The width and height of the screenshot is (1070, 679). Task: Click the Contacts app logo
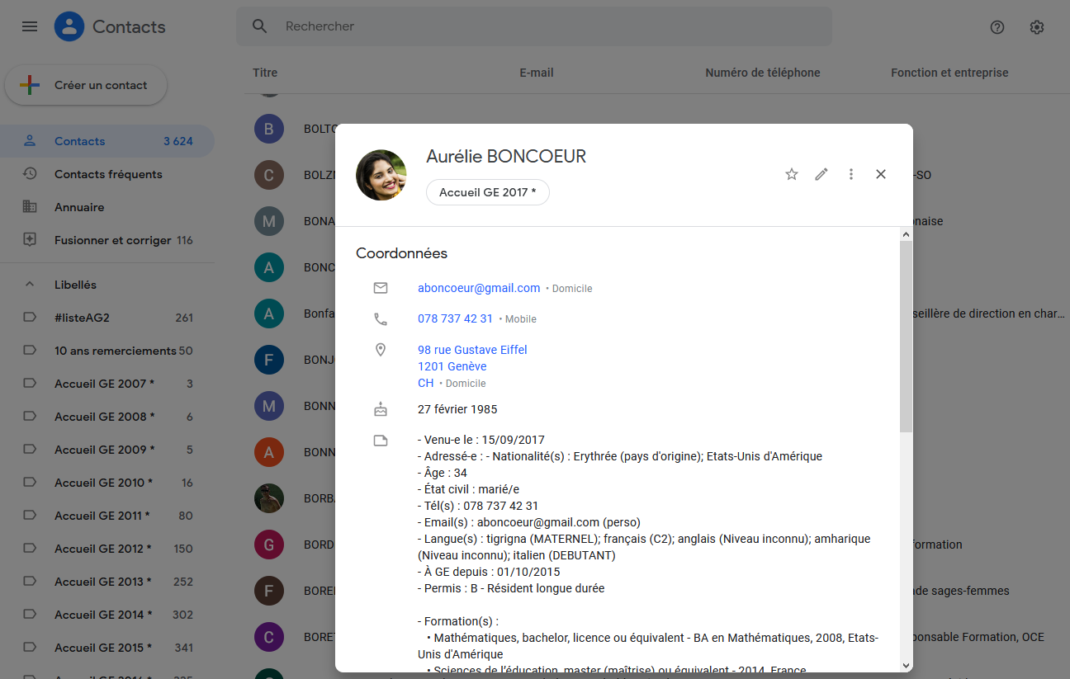[69, 26]
